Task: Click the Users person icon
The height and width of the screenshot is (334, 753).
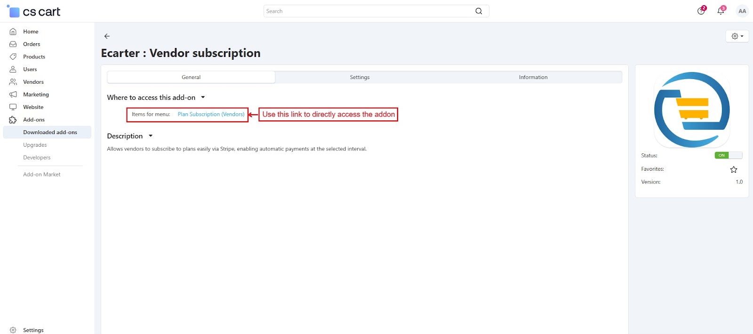Action: click(x=13, y=69)
